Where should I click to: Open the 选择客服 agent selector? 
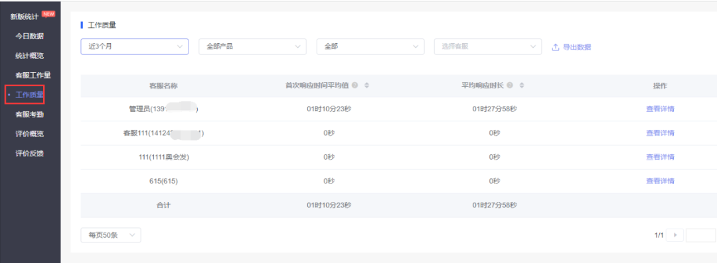(x=488, y=46)
